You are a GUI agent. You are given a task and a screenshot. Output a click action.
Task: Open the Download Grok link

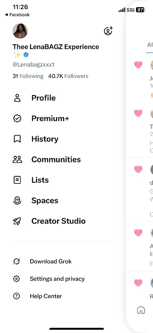(51, 261)
